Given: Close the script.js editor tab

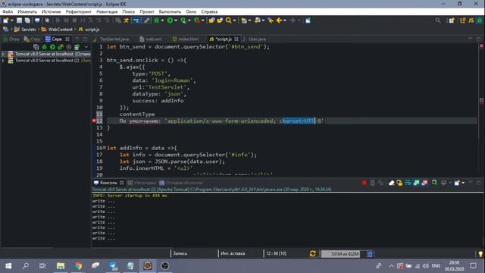Looking at the screenshot, I should point(236,39).
